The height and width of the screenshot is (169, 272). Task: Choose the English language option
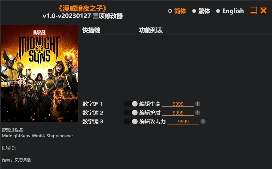coord(230,11)
